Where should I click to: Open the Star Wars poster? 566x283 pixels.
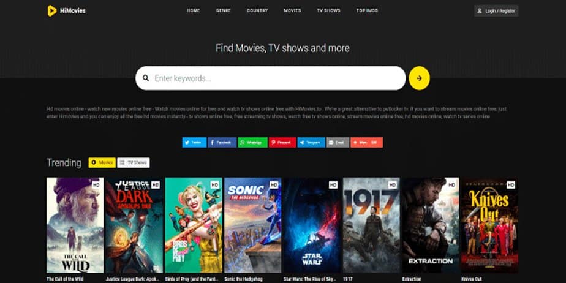(312, 225)
